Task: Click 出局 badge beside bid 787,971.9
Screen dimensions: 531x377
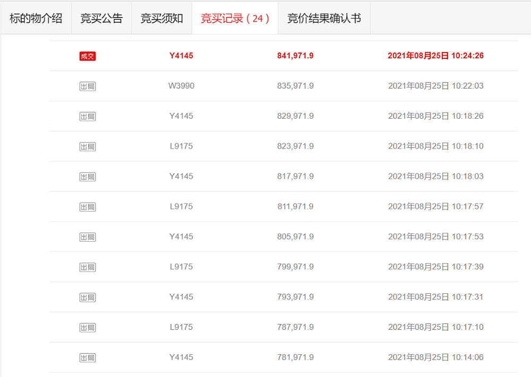Action: tap(88, 327)
